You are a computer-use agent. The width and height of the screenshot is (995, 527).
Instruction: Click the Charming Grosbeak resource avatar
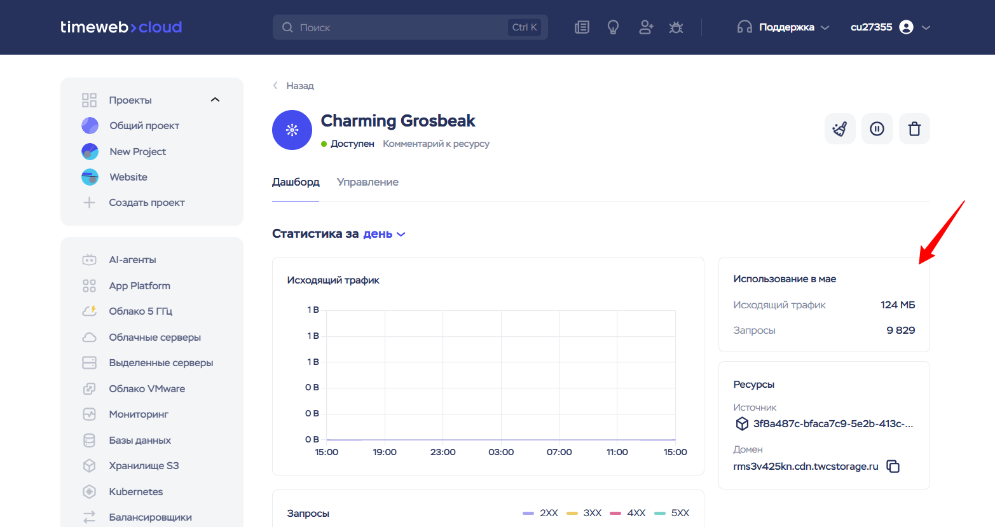(x=292, y=130)
